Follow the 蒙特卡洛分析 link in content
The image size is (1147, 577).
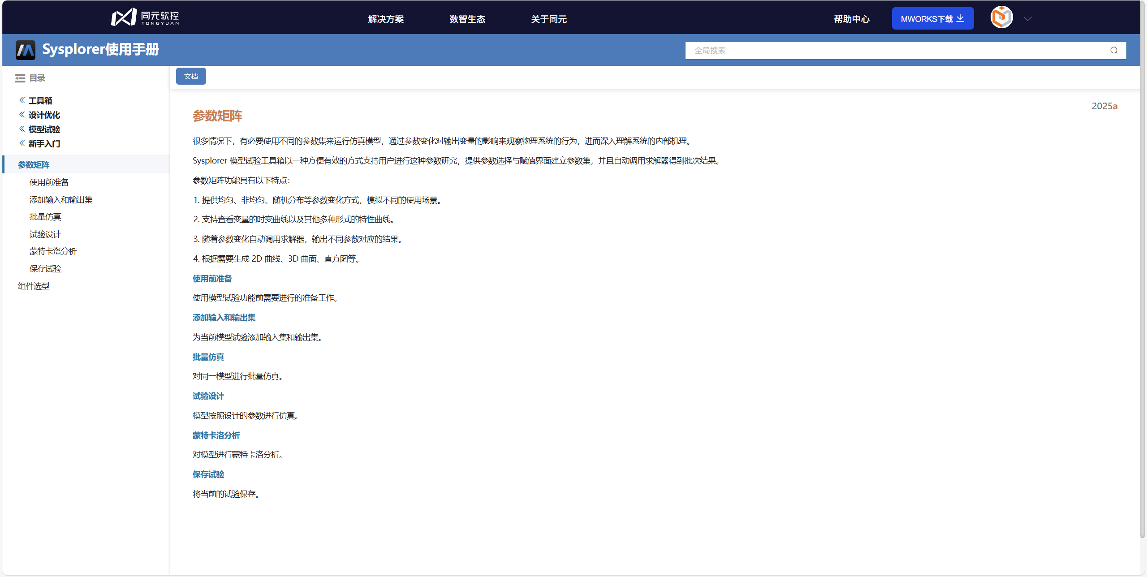[x=216, y=435]
